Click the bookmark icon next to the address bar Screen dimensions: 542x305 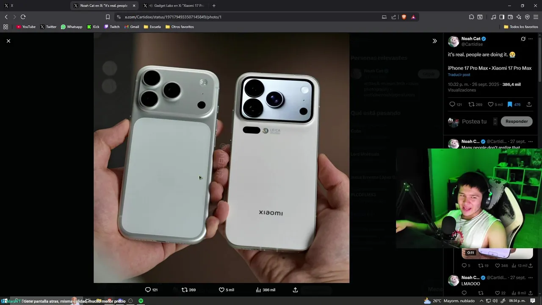coord(108,17)
